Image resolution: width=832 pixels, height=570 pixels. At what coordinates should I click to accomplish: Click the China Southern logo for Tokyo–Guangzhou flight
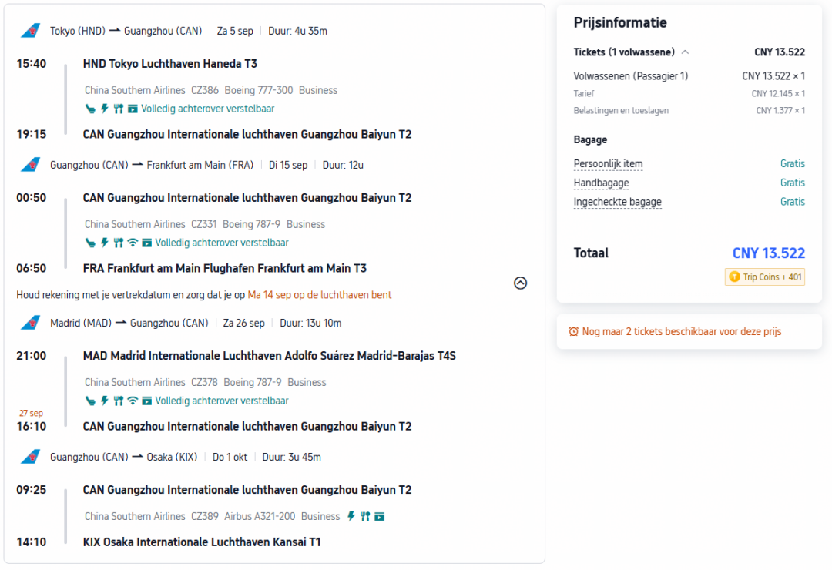pyautogui.click(x=30, y=31)
